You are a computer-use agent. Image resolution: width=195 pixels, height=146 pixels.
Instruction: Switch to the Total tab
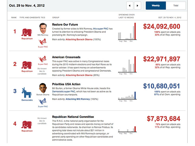[176, 6]
